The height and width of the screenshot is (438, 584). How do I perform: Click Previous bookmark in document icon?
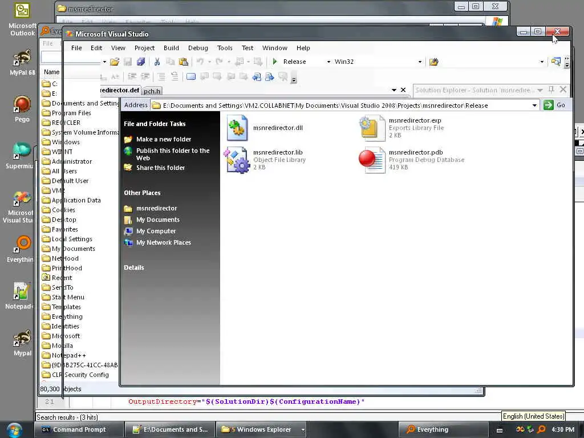click(x=257, y=77)
